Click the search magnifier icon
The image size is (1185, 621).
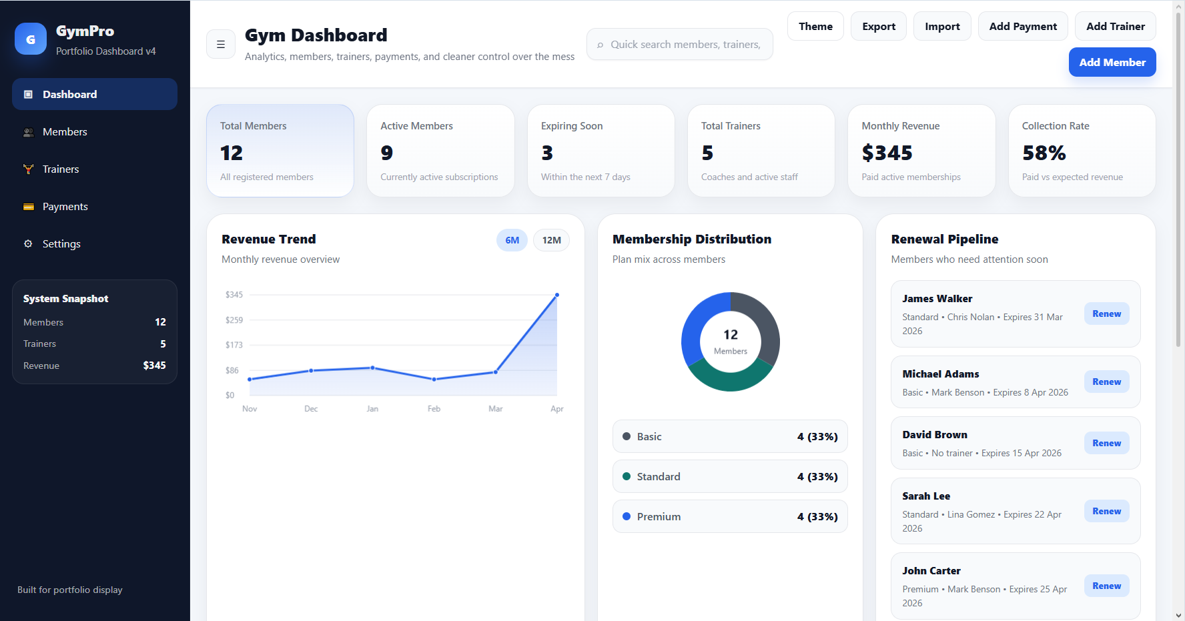click(601, 45)
